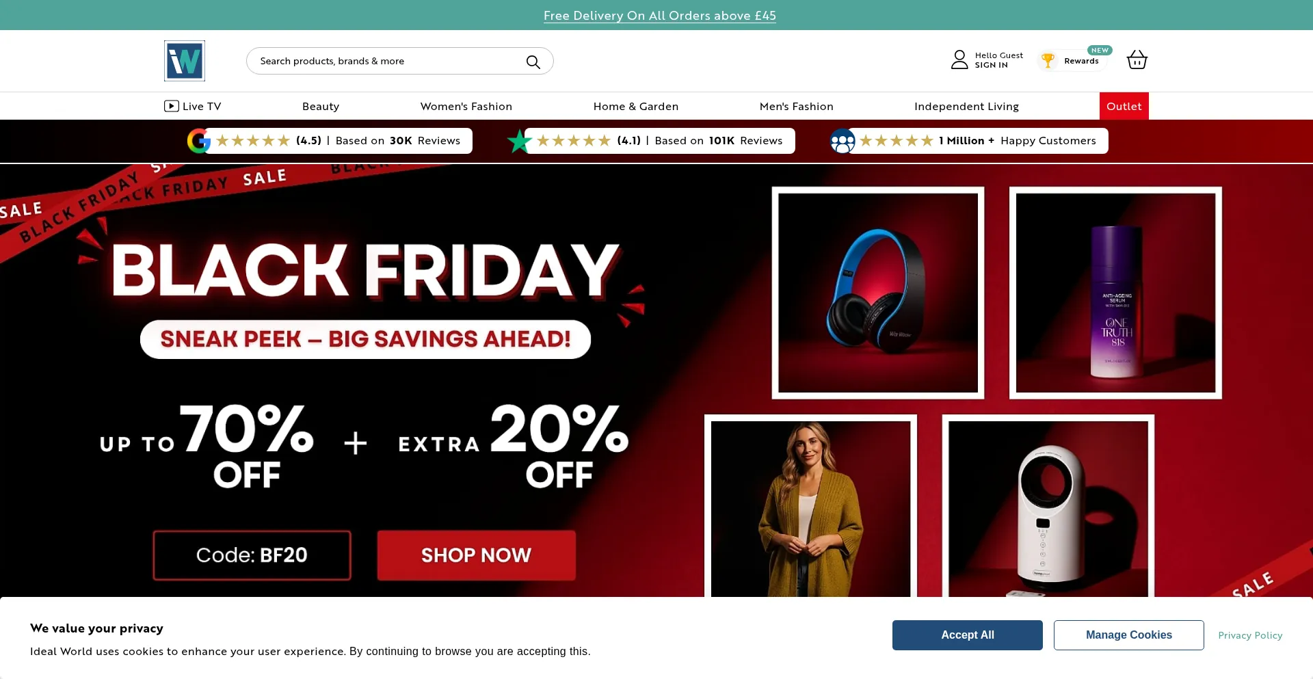
Task: Open the Men's Fashion menu
Action: [797, 106]
